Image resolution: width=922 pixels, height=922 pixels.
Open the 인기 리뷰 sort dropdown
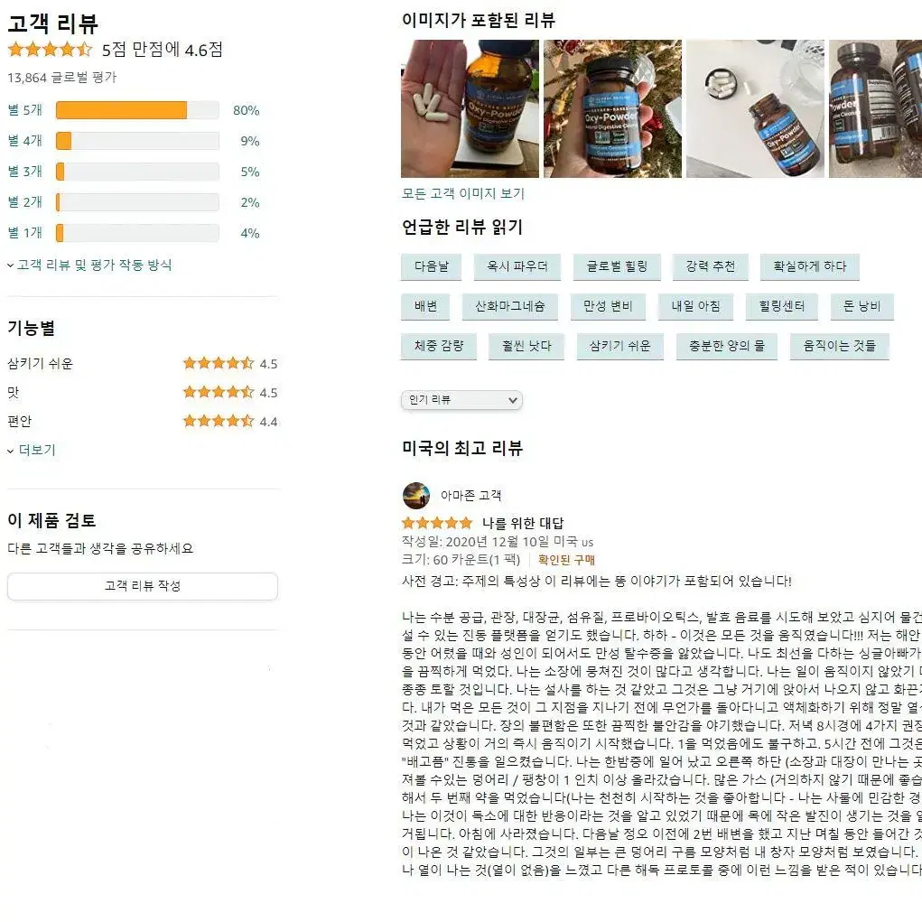462,400
